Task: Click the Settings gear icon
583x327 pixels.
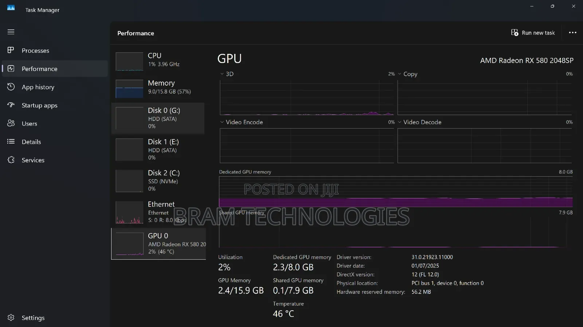Action: [11, 318]
